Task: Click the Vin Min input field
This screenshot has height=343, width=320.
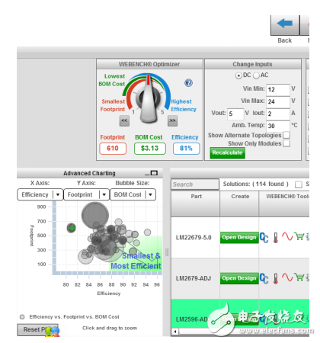Action: [x=278, y=90]
